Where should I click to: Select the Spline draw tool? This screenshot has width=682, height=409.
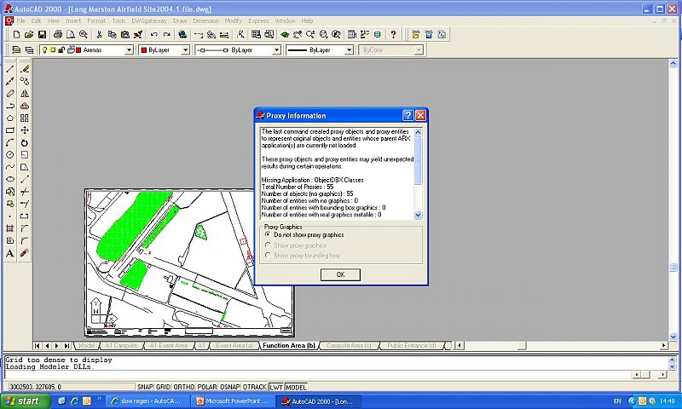(10, 167)
